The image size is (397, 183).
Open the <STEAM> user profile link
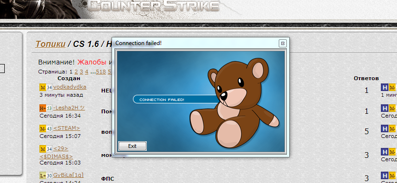pyautogui.click(x=66, y=128)
